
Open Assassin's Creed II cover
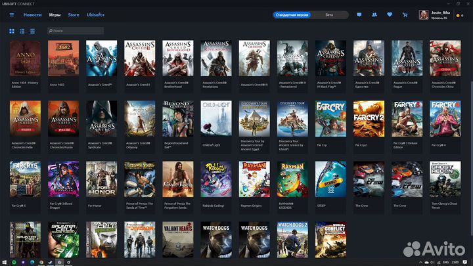click(x=140, y=58)
